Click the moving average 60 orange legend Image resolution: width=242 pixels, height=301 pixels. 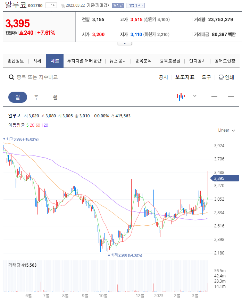(38, 125)
